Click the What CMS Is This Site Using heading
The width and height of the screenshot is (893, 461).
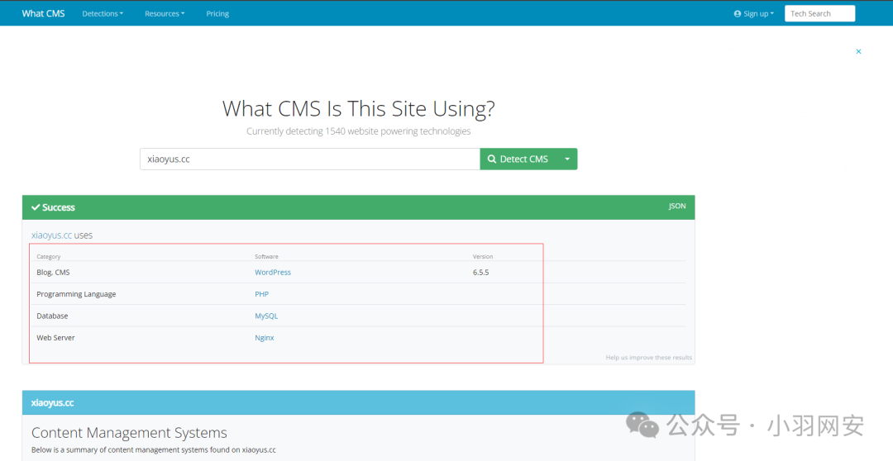[x=358, y=109]
